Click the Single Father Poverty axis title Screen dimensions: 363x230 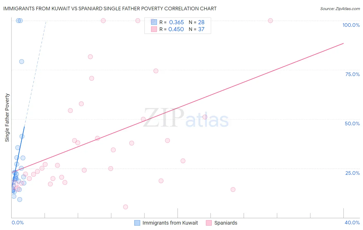pos(7,118)
